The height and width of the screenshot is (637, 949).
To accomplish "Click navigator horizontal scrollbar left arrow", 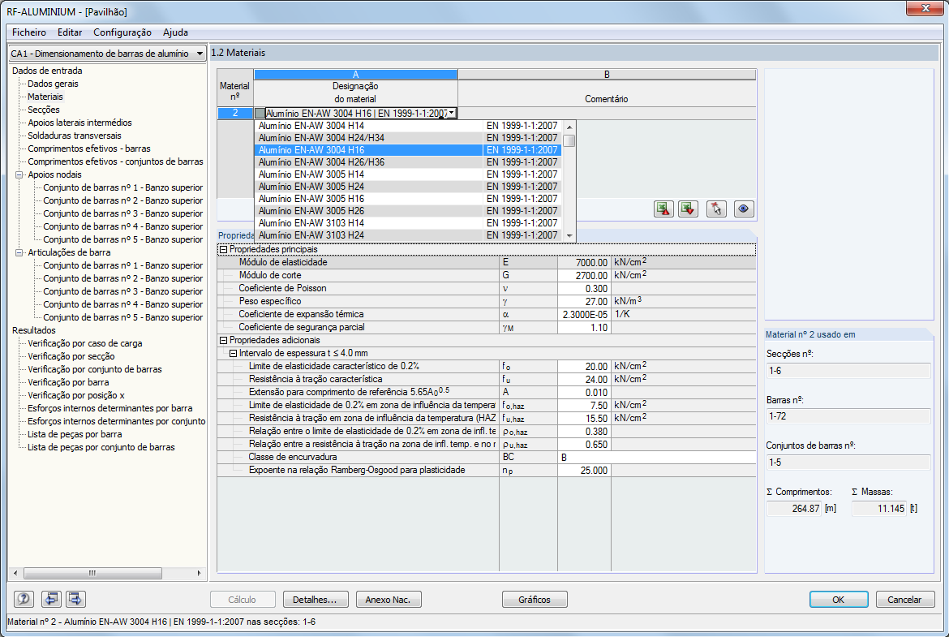I will (15, 573).
